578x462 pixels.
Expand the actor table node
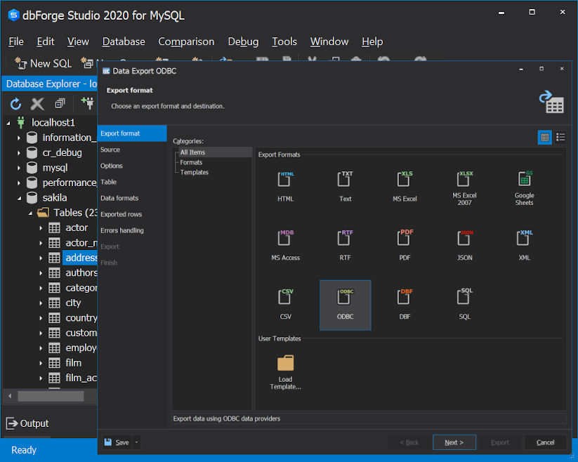pos(41,228)
